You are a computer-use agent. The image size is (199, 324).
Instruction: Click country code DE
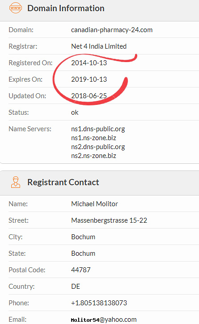click(76, 287)
